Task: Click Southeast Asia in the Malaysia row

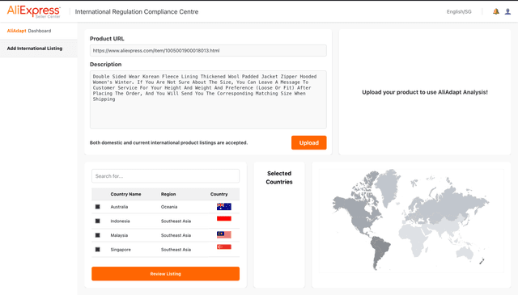Action: 176,235
